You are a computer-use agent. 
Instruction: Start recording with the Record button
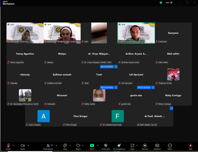click(145, 145)
